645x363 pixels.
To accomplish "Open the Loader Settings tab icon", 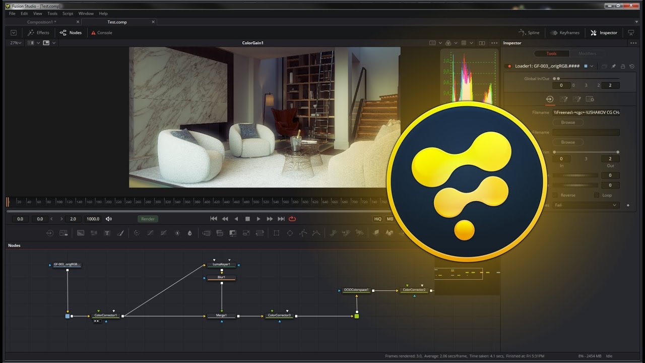I will coord(590,99).
